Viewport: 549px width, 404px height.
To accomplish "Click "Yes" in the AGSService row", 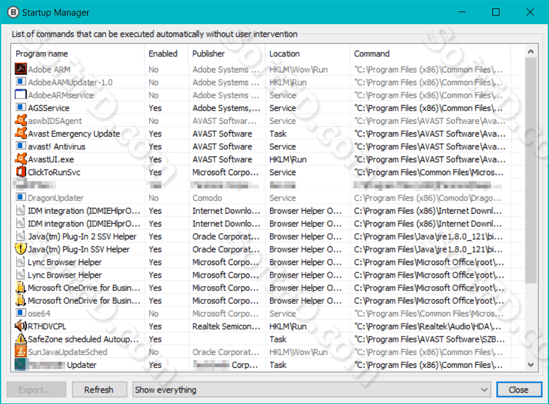I will pos(155,108).
